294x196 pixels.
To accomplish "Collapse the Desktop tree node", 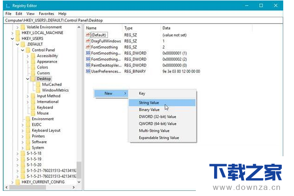I will pyautogui.click(x=28, y=79).
